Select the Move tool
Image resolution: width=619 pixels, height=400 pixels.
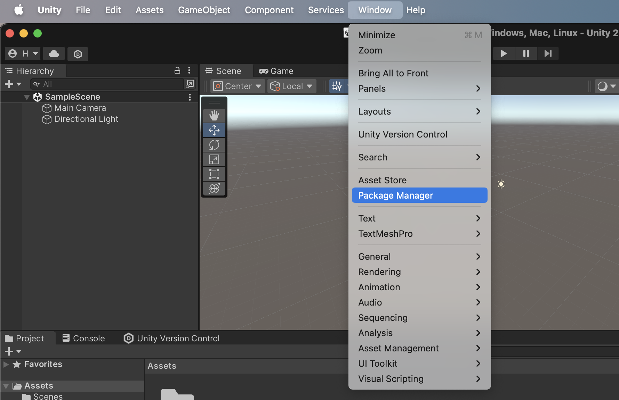(214, 130)
